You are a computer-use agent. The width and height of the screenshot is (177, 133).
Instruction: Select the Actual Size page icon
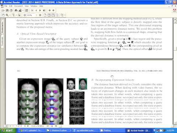[x=45, y=15]
